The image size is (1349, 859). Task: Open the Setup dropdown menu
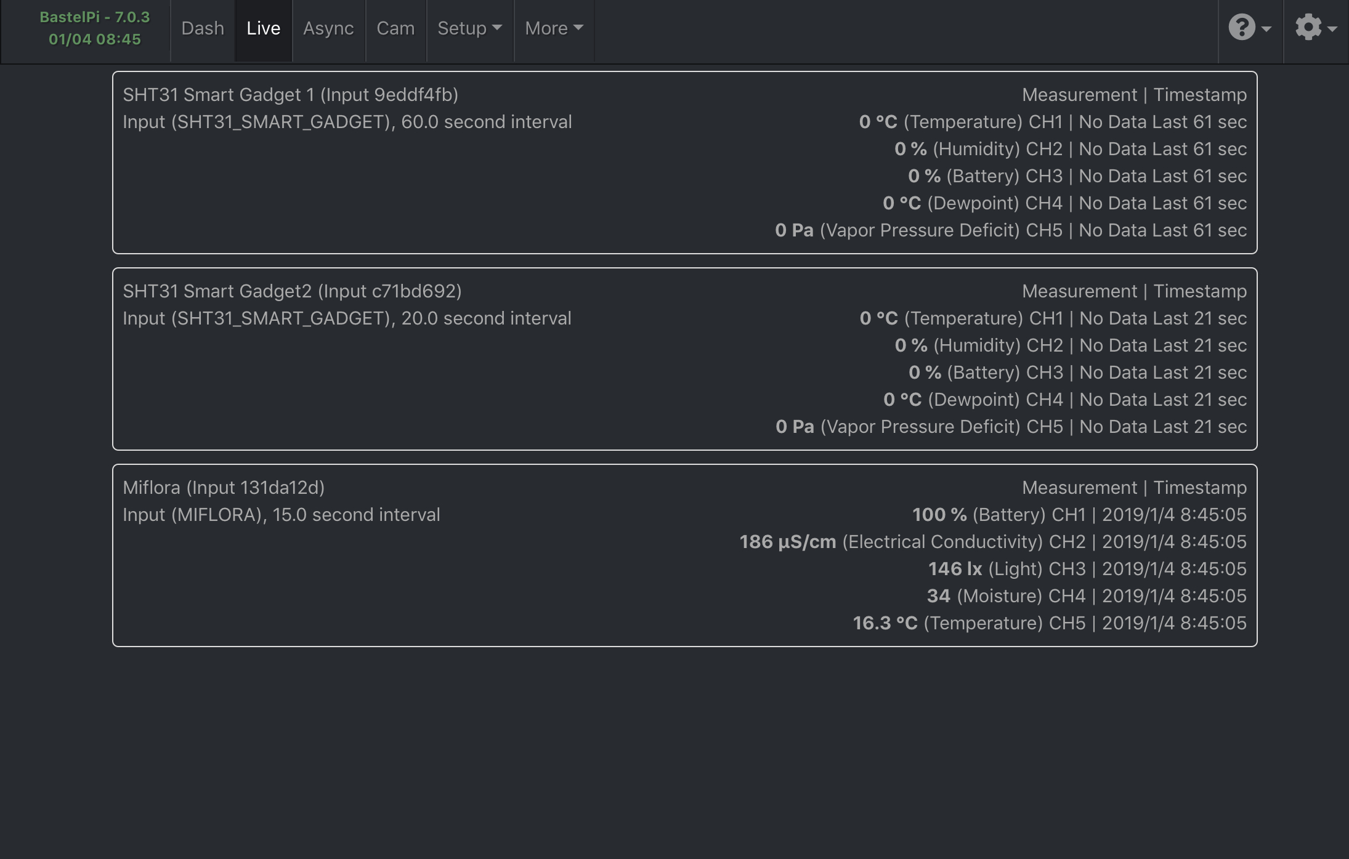pos(469,28)
